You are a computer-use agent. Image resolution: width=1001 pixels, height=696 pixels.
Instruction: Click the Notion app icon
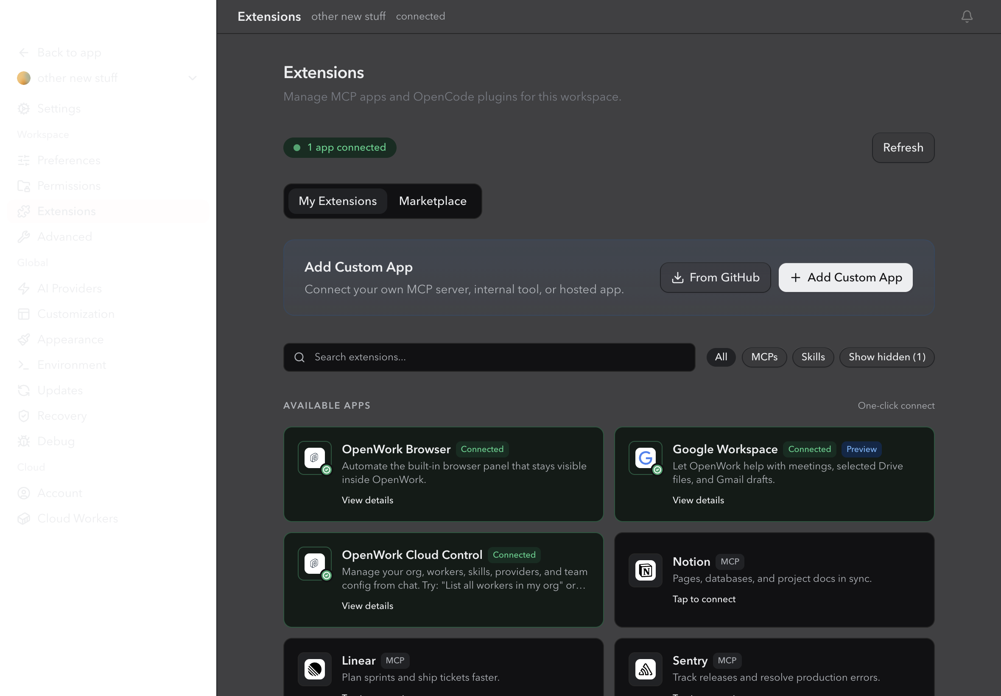[x=646, y=570]
